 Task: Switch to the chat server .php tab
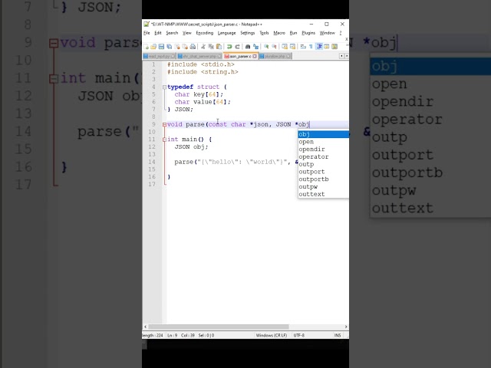(x=199, y=56)
